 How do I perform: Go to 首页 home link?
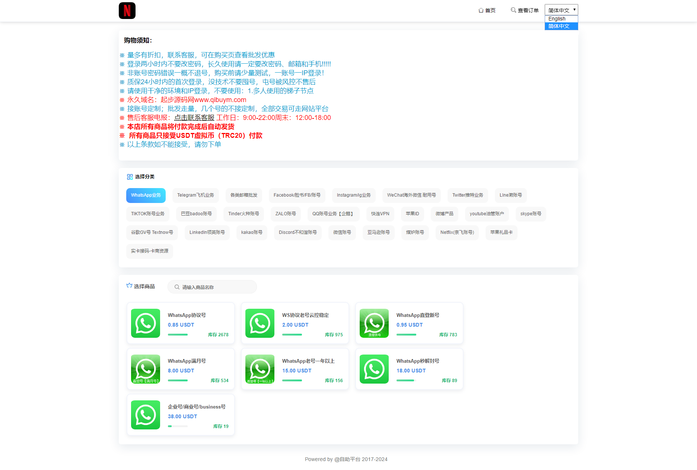coord(487,10)
